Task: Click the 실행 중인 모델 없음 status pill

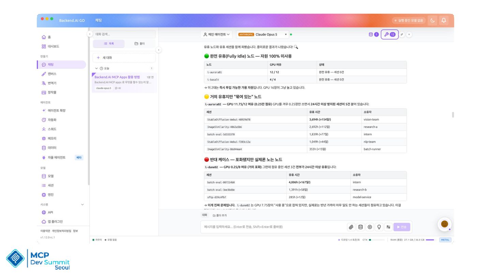Action: (x=409, y=20)
